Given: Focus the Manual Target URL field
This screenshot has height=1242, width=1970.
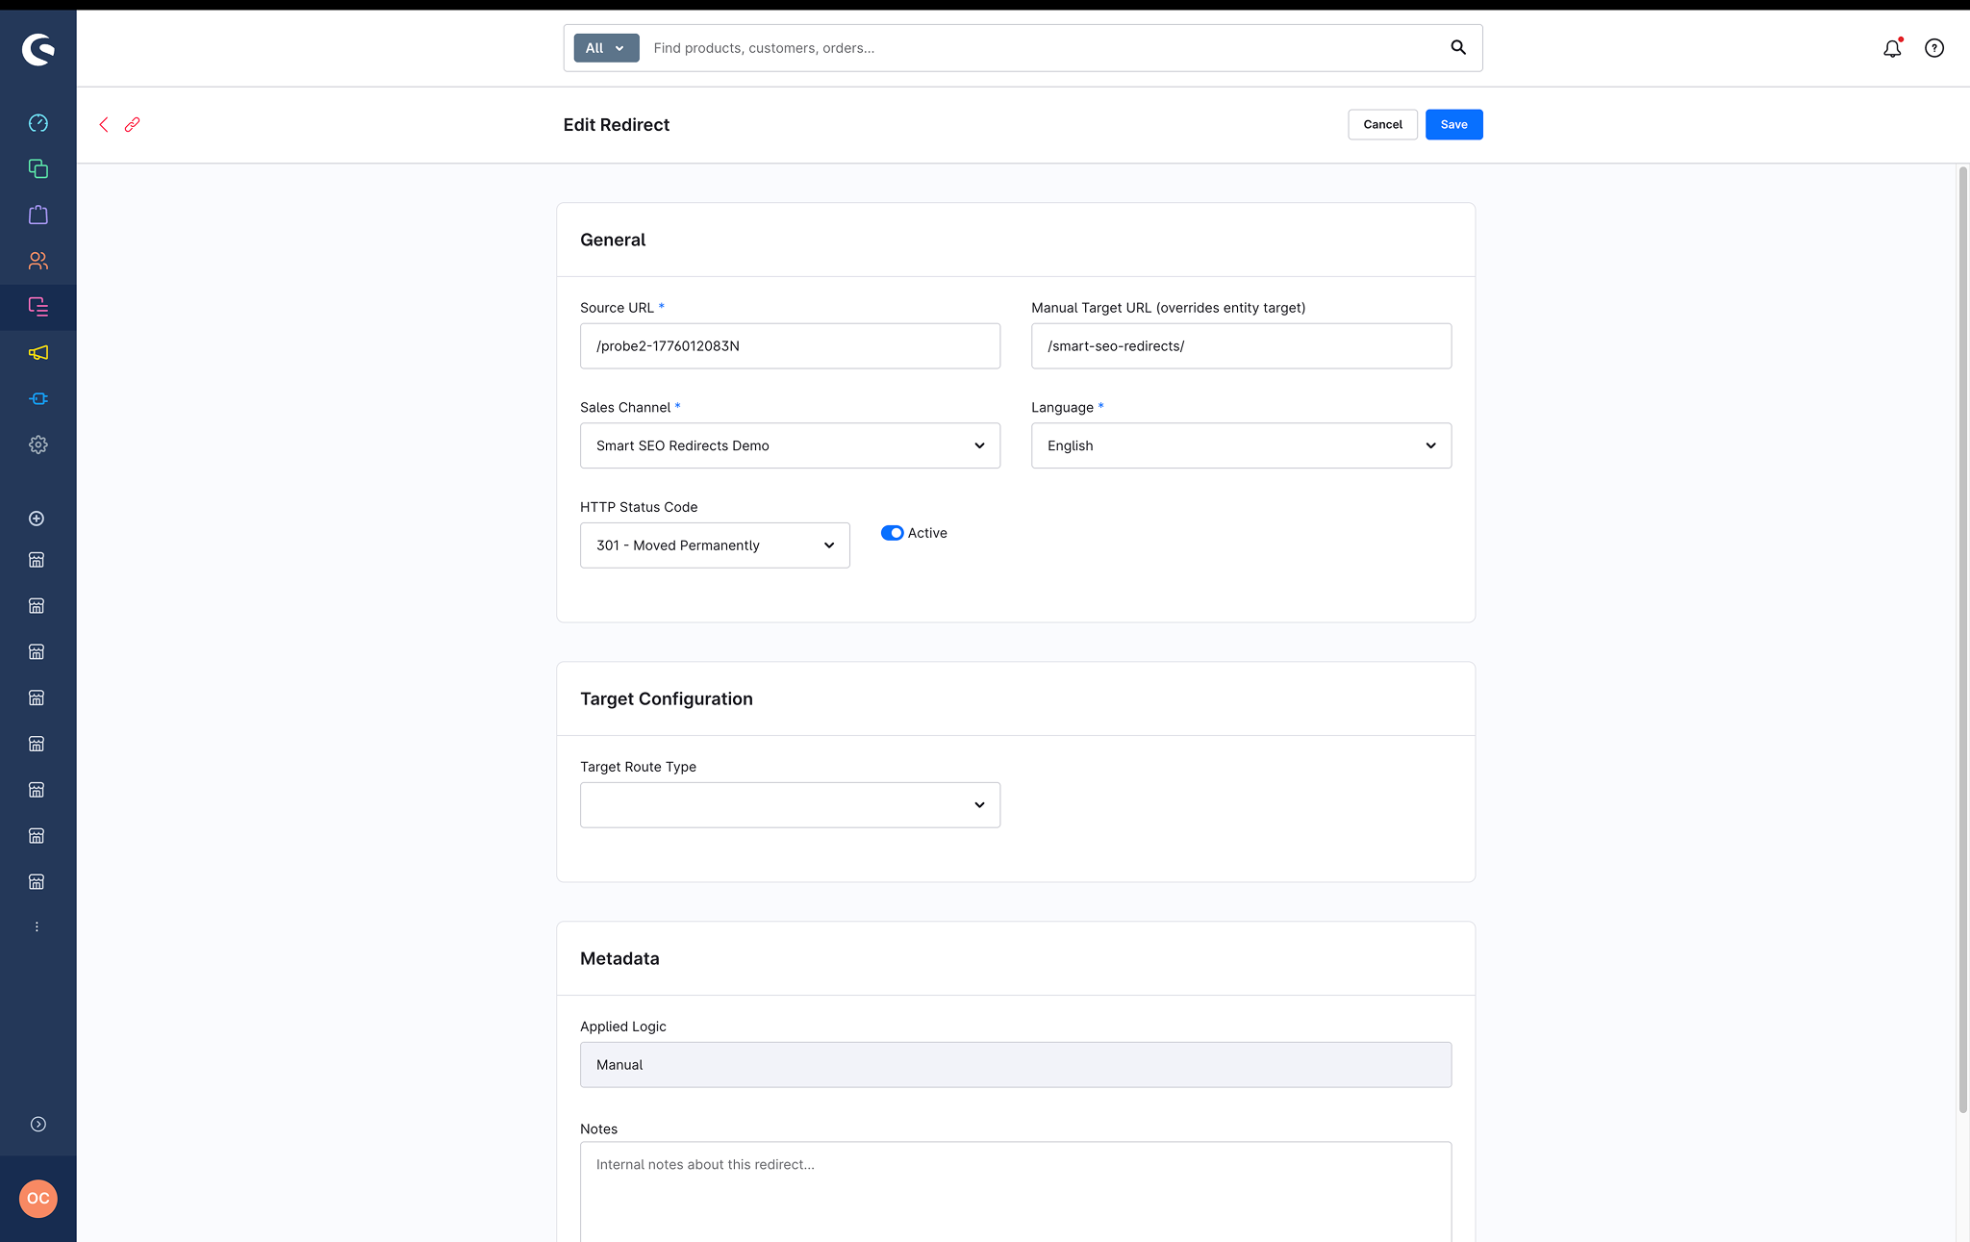Looking at the screenshot, I should click(x=1241, y=346).
